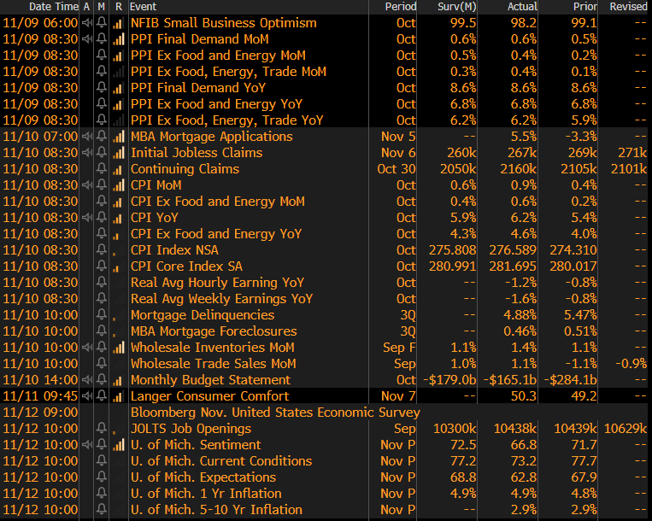This screenshot has height=521, width=652.
Task: Click the speaker icon for Monthly Budget Statement
Action: pyautogui.click(x=86, y=380)
